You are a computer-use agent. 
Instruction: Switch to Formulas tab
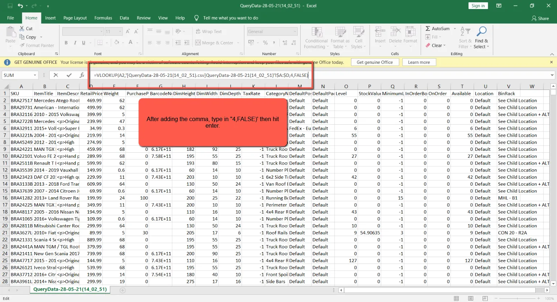[103, 18]
